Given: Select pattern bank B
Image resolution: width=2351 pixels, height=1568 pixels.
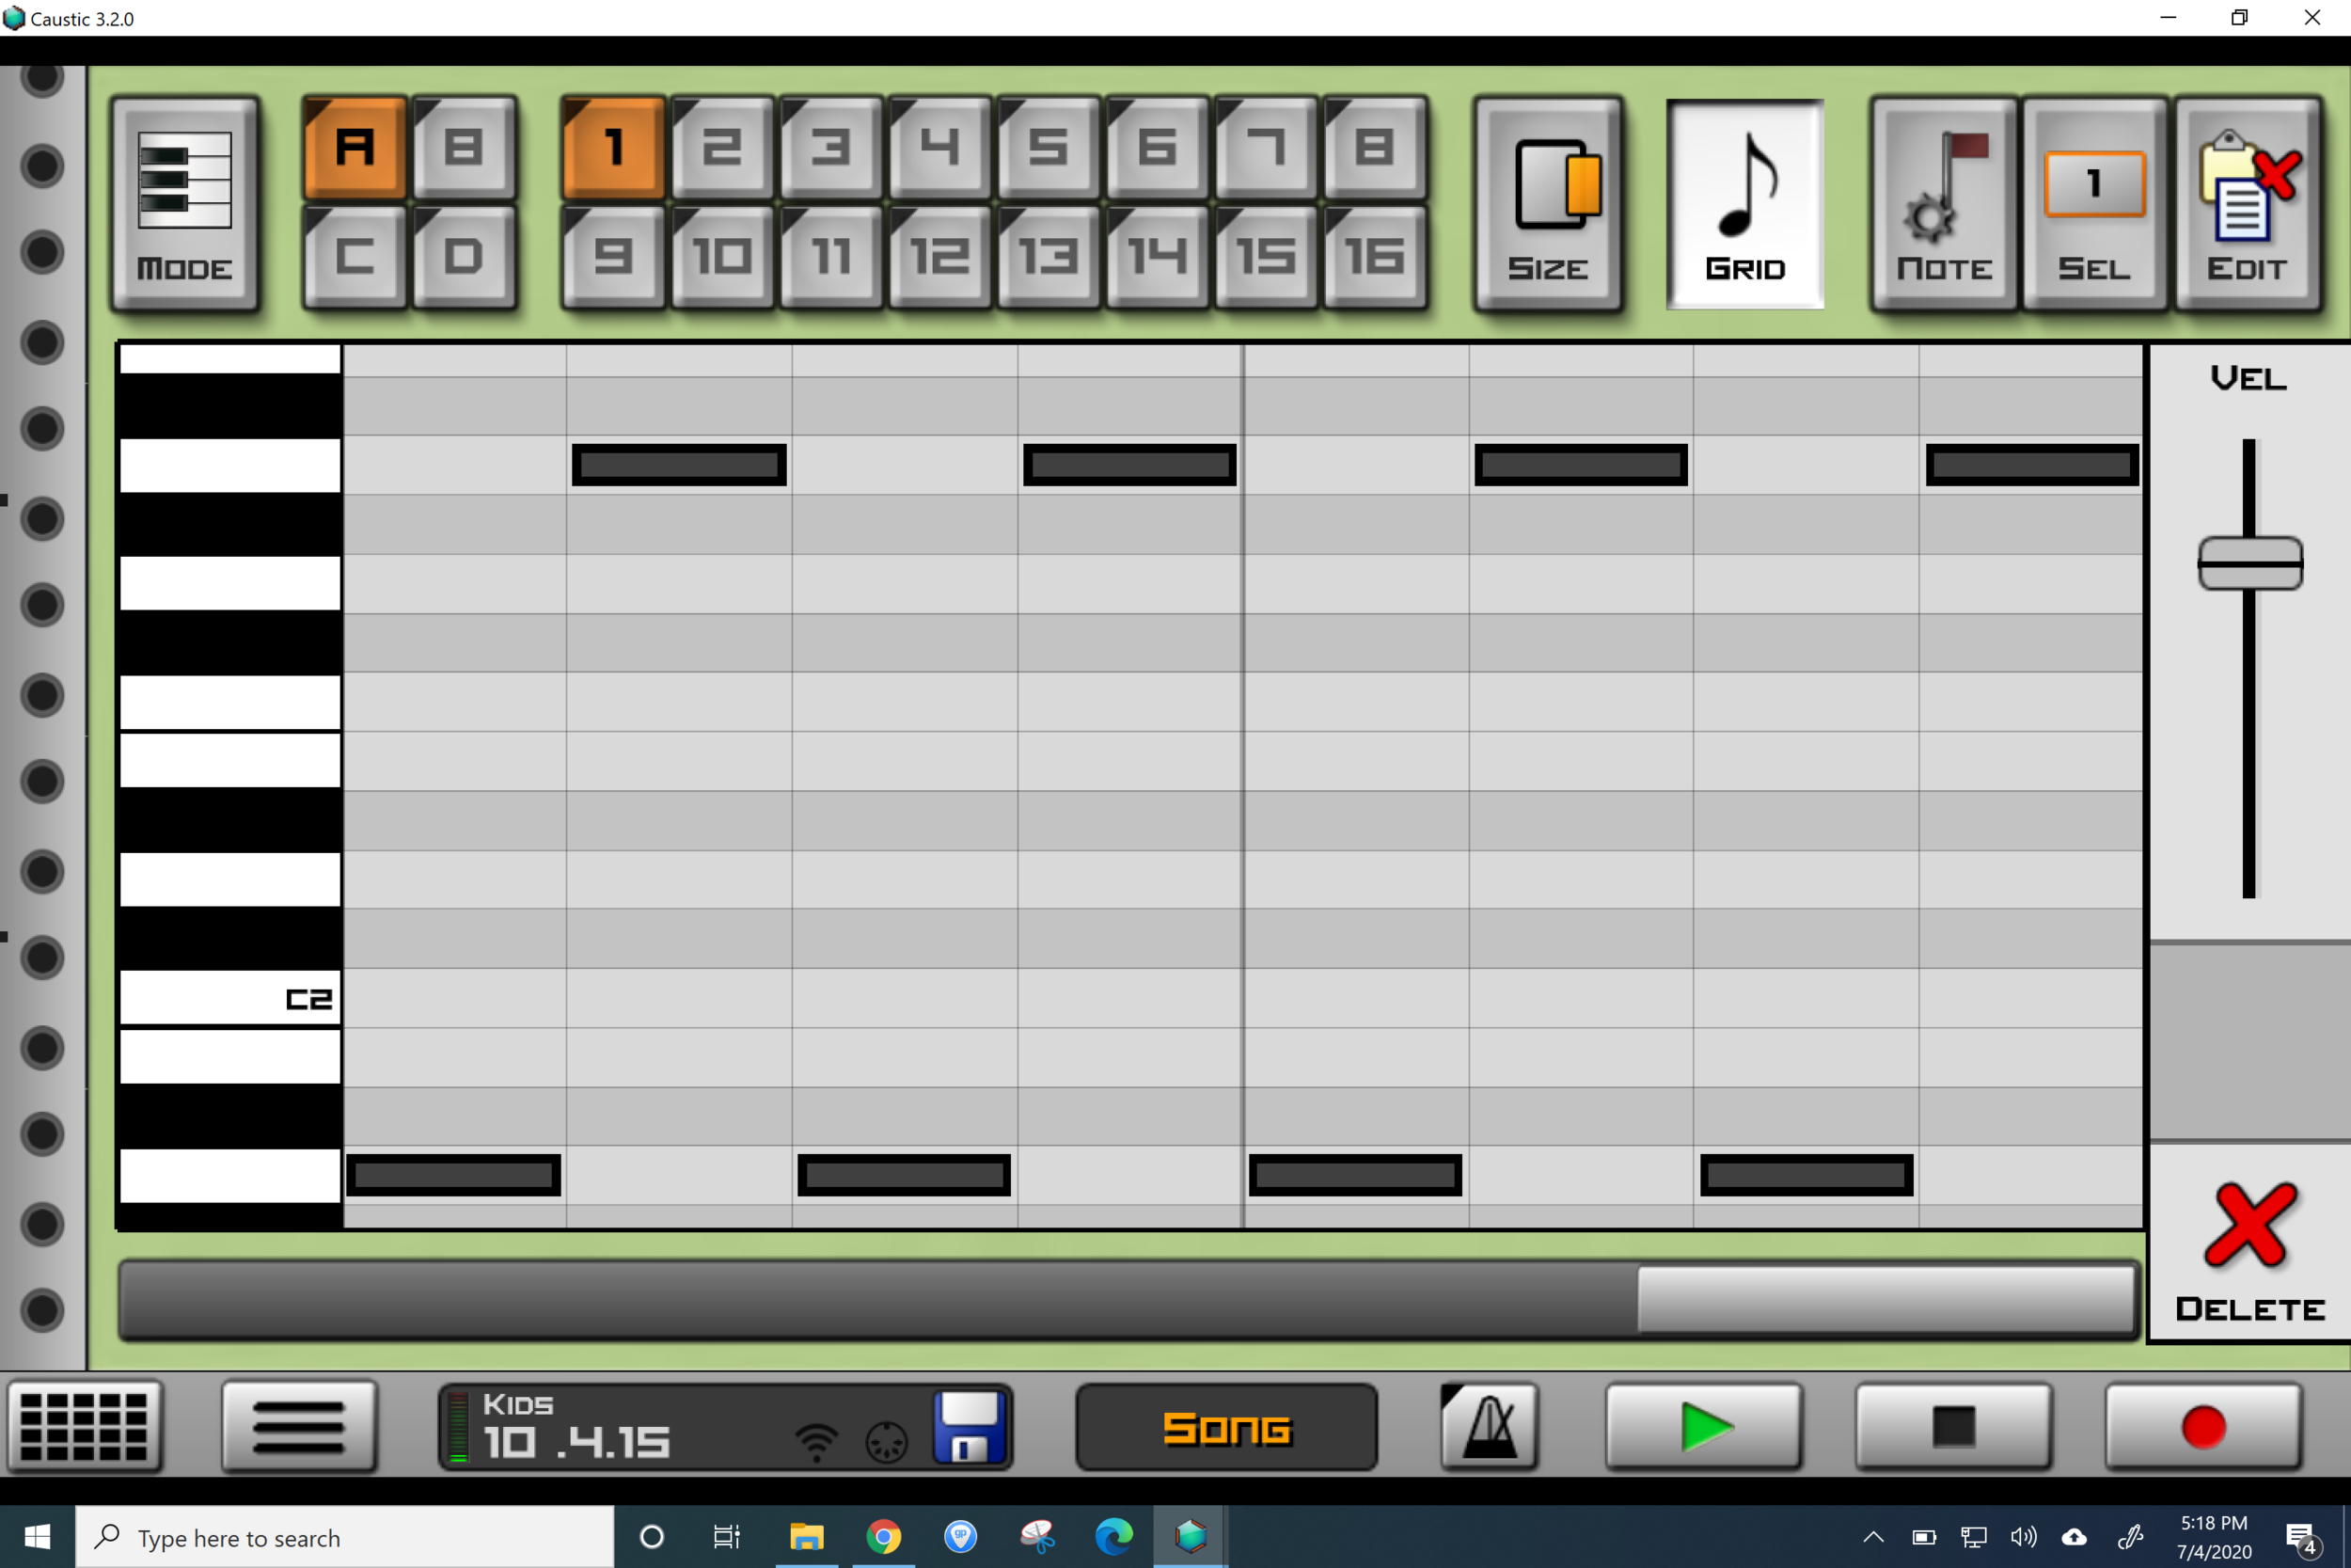Looking at the screenshot, I should [463, 148].
